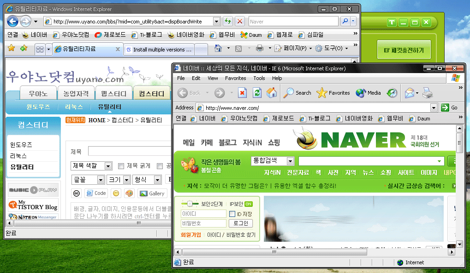
Task: Click the Code button in the editor toolbar
Action: [96, 193]
